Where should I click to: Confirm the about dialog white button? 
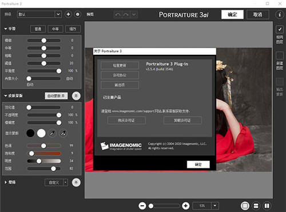coord(198,165)
